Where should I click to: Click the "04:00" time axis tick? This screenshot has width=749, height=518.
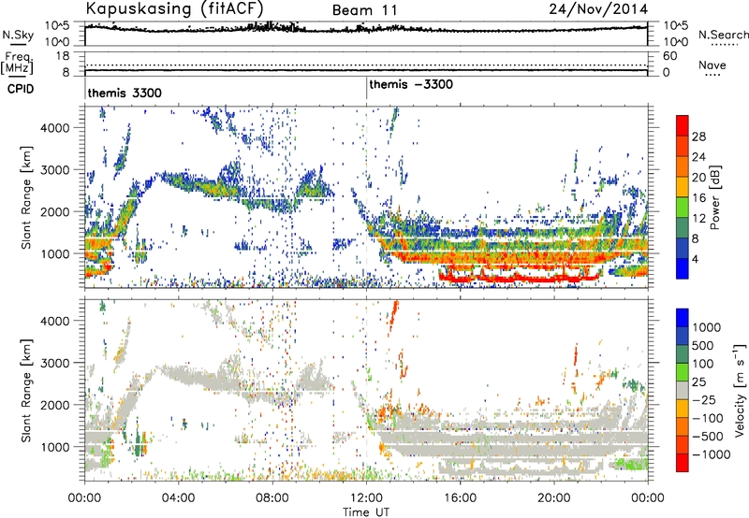[178, 498]
